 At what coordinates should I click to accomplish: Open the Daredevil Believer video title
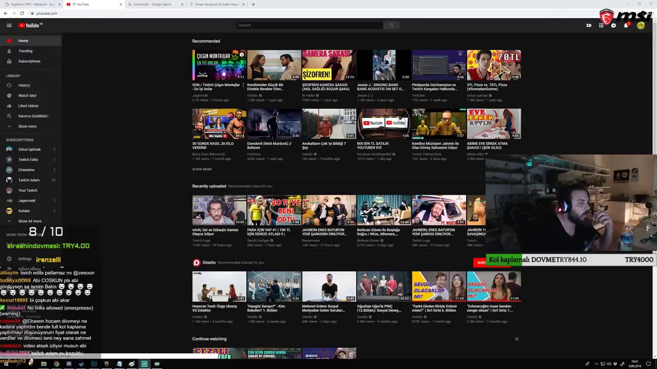269,146
